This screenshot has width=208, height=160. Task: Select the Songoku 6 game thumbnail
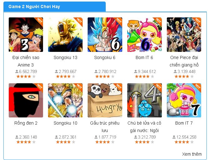click(x=105, y=34)
